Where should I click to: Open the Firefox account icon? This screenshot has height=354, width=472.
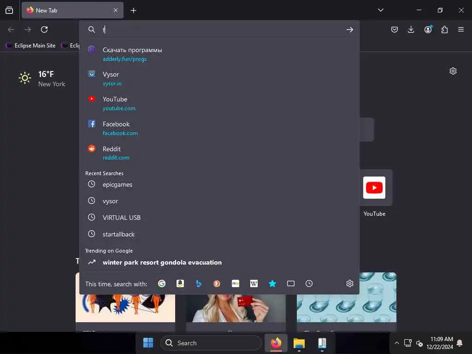428,29
